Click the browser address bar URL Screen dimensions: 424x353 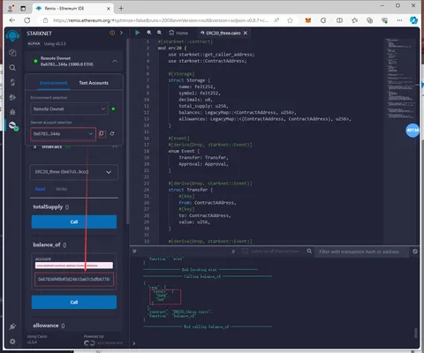click(x=161, y=20)
